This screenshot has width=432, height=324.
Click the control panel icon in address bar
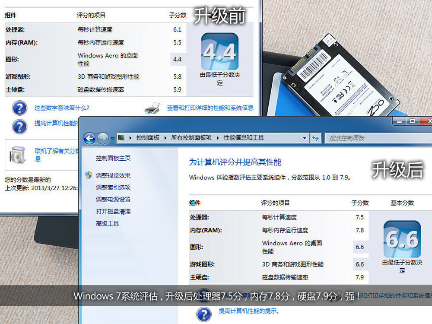click(x=121, y=137)
